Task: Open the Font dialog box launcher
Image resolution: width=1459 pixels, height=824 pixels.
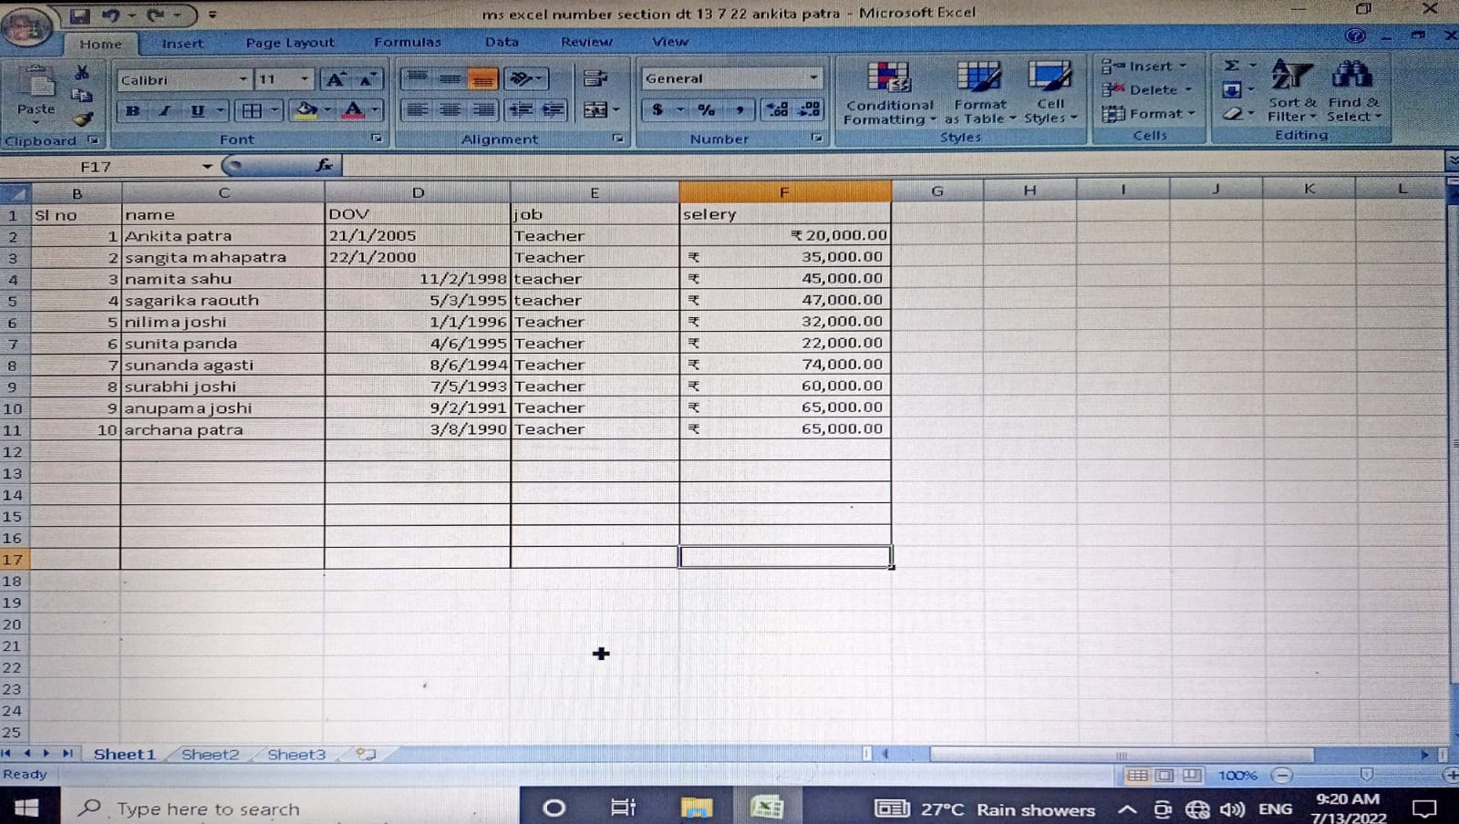Action: [376, 139]
